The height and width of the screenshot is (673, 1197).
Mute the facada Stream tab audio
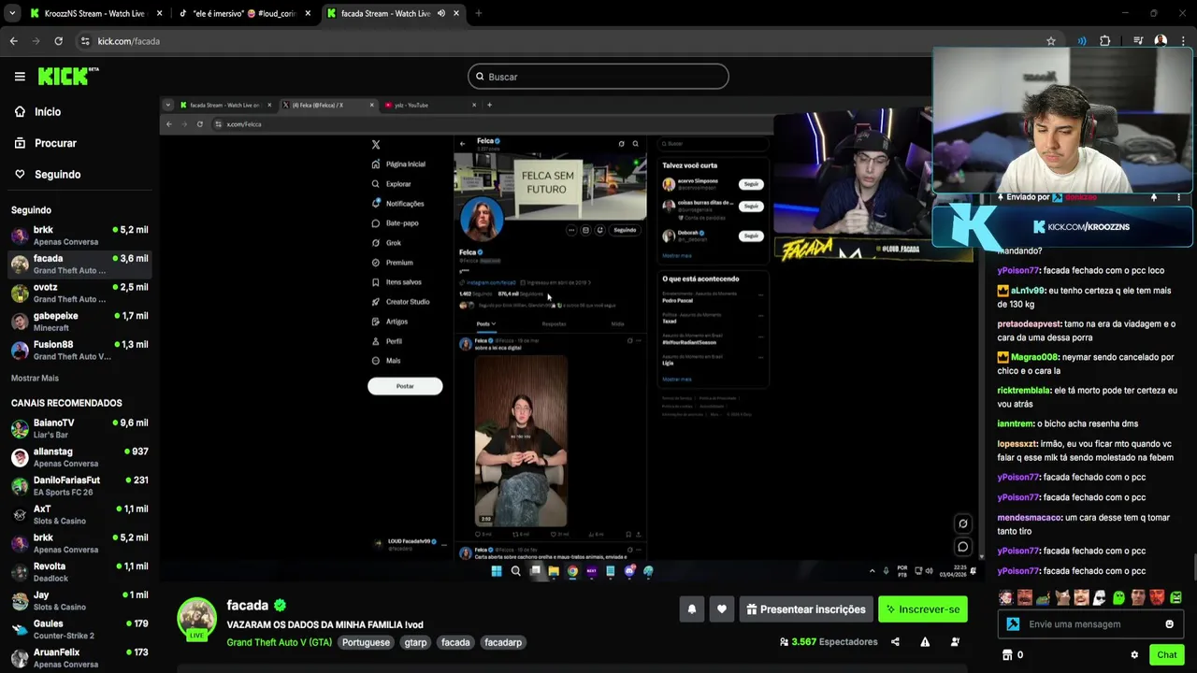(441, 14)
